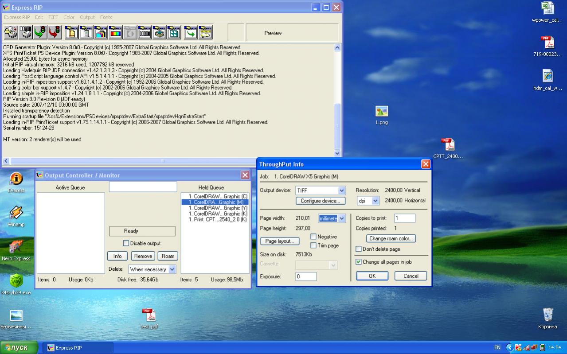Tick the Negative checkbox
Viewport: 567px width, 354px height.
(313, 237)
